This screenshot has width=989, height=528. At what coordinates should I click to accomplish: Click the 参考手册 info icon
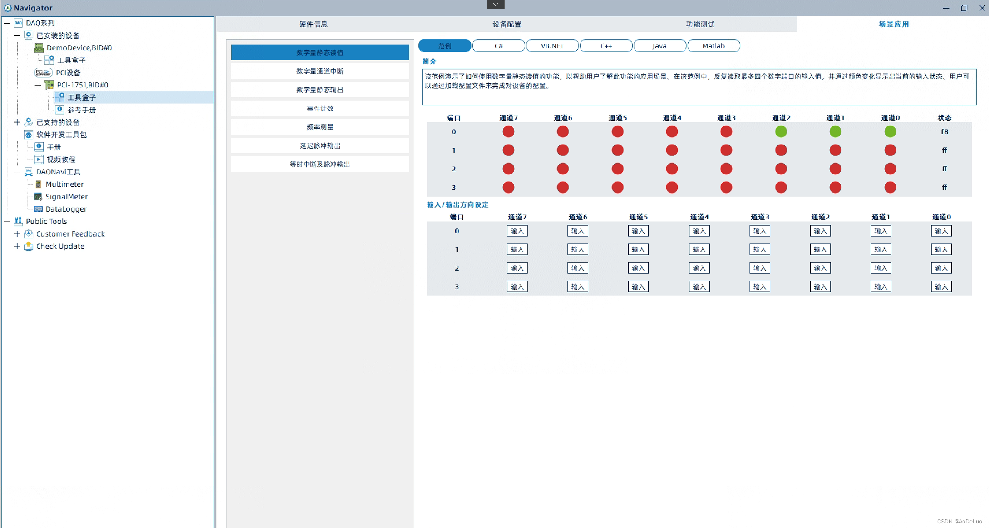click(59, 110)
